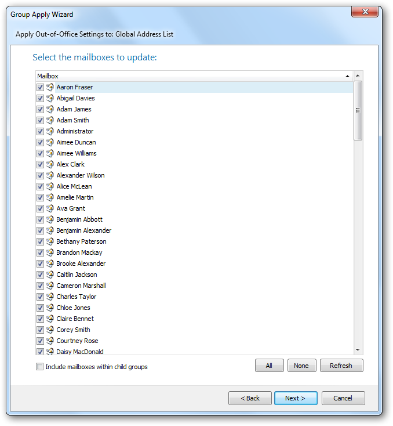Select the Aimee Williams row

point(194,153)
